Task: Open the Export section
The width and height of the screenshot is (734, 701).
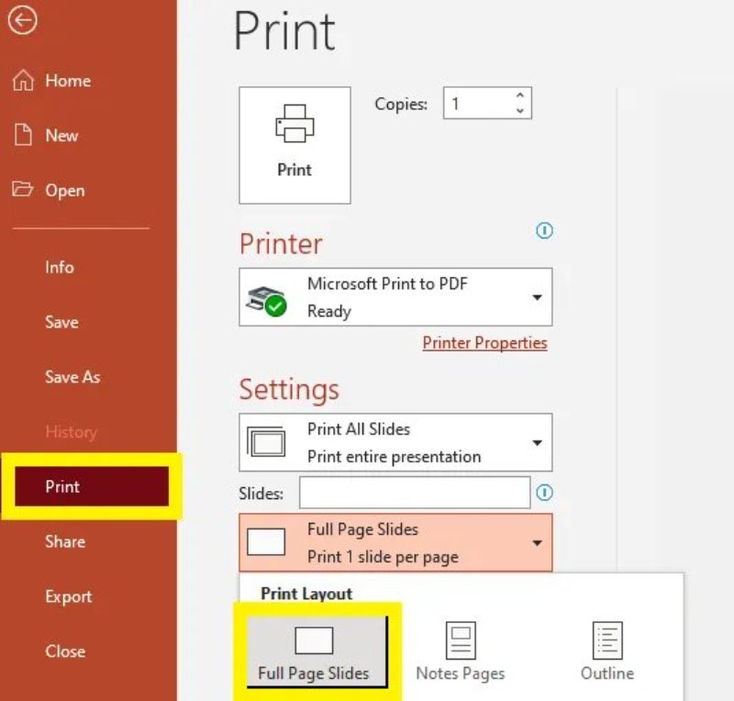Action: (69, 596)
